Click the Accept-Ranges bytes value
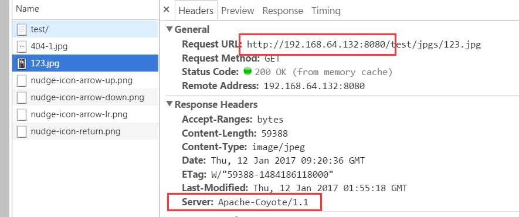Image resolution: width=519 pixels, height=217 pixels. [270, 119]
